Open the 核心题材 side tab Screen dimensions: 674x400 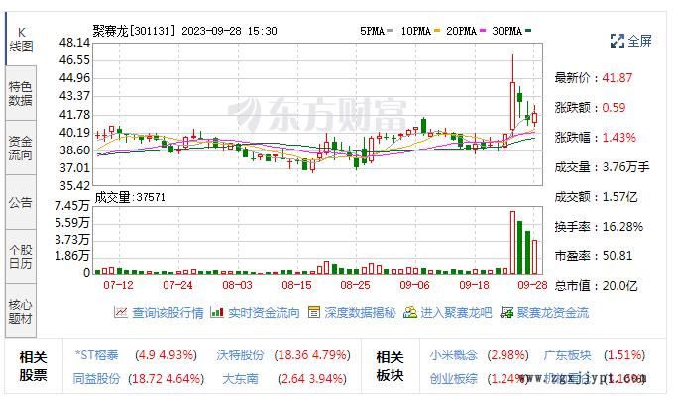[x=21, y=311]
